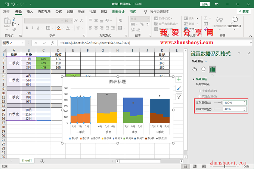The image size is (254, 169).
Task: Click the Borders icon in font group
Action: 48,28
